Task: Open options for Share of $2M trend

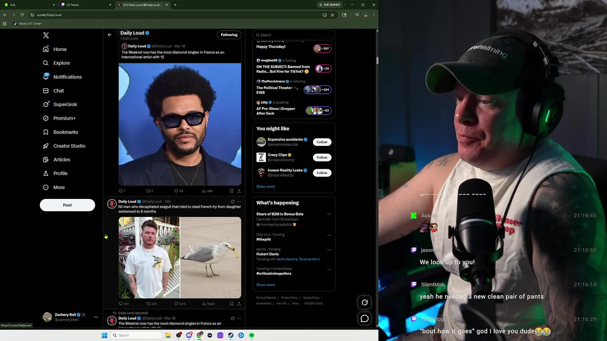Action: (x=329, y=214)
